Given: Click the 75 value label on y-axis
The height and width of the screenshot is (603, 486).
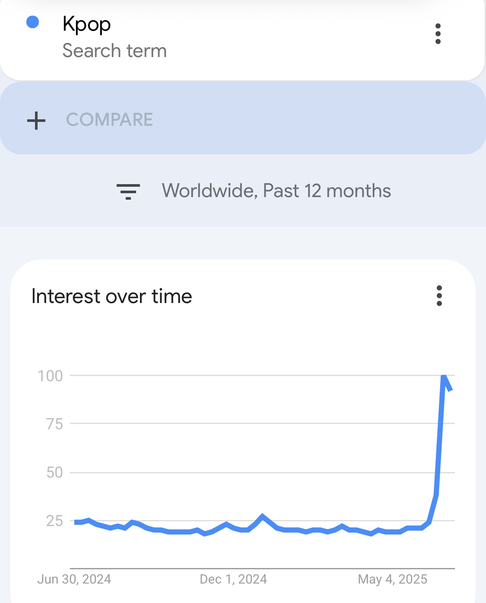Looking at the screenshot, I should (x=54, y=424).
